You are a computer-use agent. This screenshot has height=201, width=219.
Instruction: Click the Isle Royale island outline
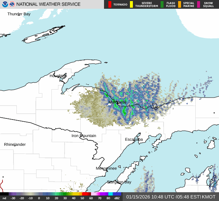(44, 35)
